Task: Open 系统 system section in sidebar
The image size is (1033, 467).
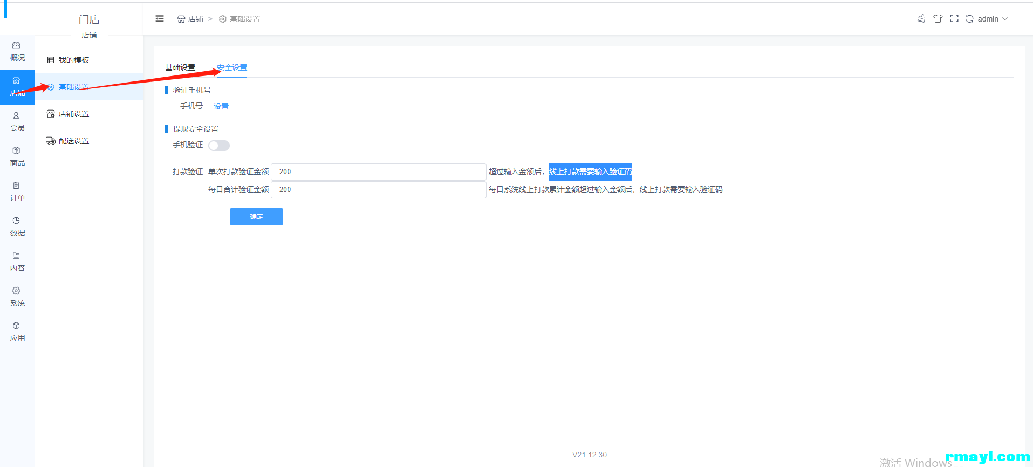Action: coord(17,297)
